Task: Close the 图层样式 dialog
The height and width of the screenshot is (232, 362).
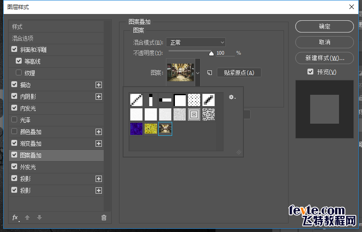Action: pos(352,7)
